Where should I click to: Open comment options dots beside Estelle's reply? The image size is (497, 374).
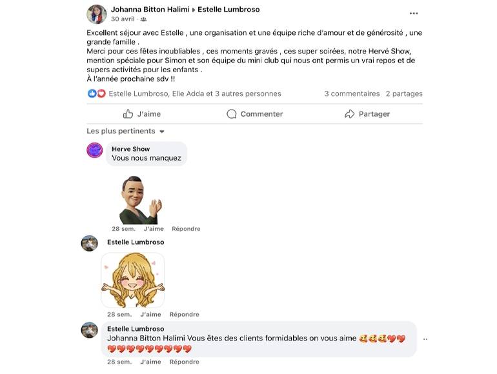(x=425, y=339)
